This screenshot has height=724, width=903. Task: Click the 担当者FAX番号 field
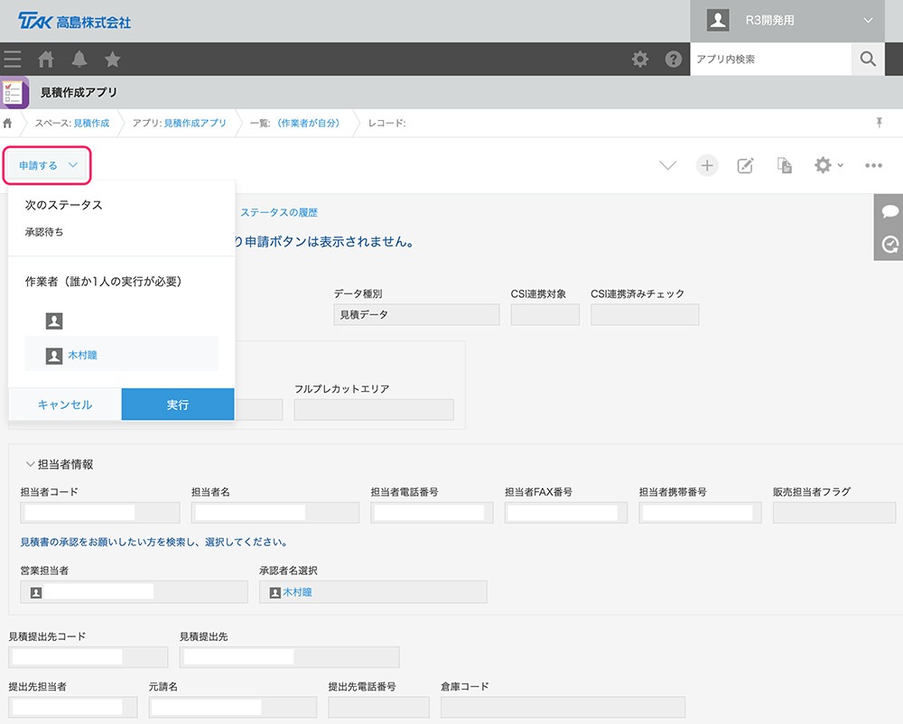(x=566, y=513)
